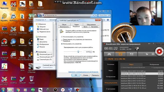Open the Bandicam desktop shortcut
This screenshot has width=164, height=92.
pos(4,42)
